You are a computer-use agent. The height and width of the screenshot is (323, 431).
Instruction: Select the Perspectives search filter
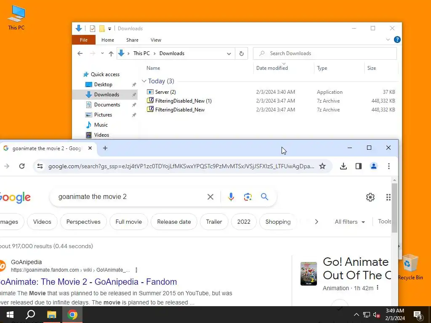[x=83, y=222]
